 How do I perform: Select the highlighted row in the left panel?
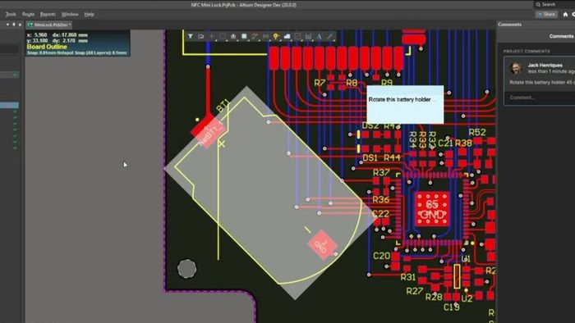pos(9,106)
